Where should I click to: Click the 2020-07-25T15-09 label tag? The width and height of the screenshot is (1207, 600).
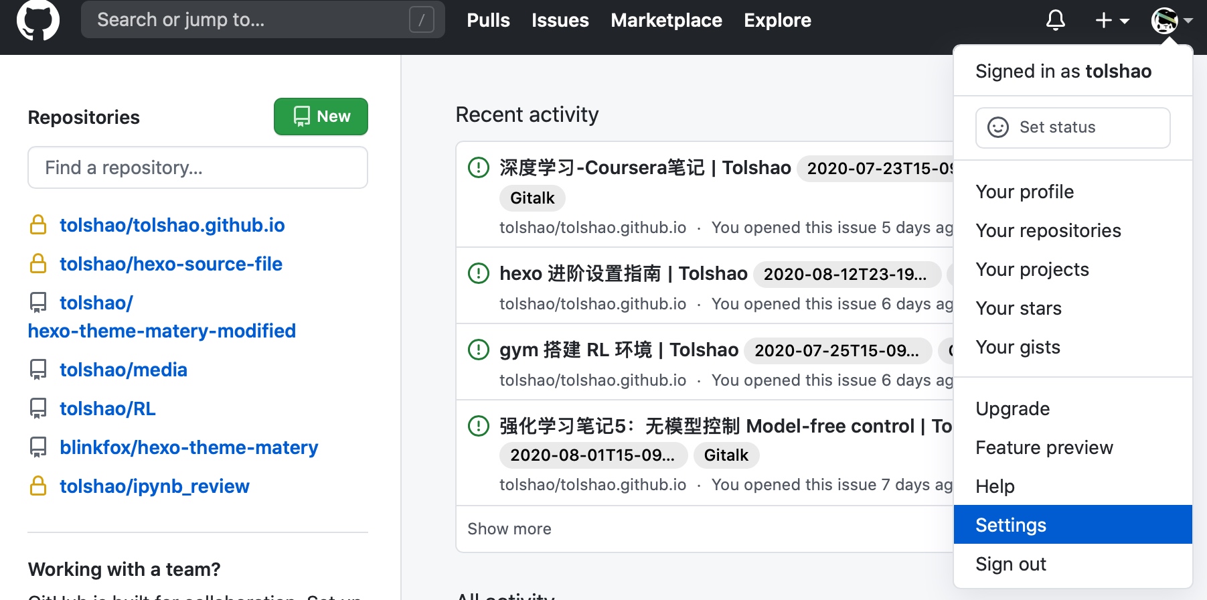[x=837, y=350]
